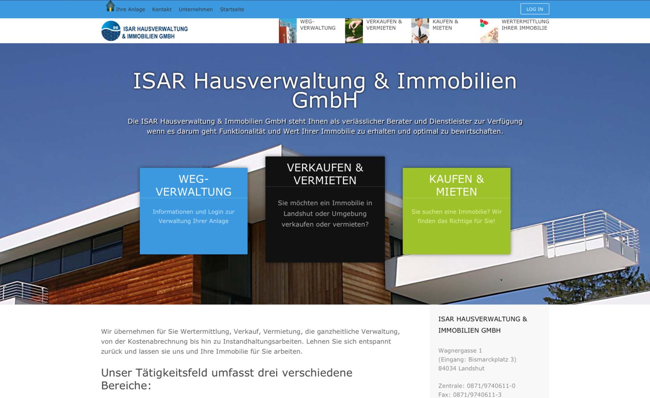Screen dimensions: 650x398
Task: Click 'Sie möchten ein Immobilie in Landshut' text
Action: pos(325,213)
